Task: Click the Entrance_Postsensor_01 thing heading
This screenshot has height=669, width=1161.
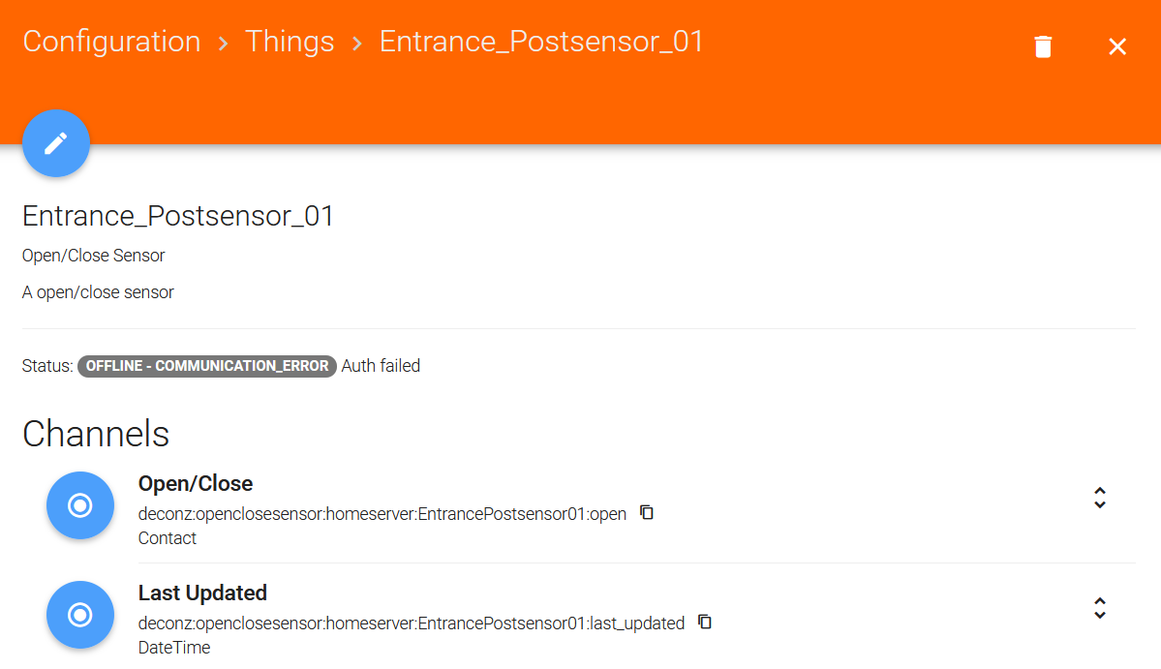Action: (x=178, y=216)
